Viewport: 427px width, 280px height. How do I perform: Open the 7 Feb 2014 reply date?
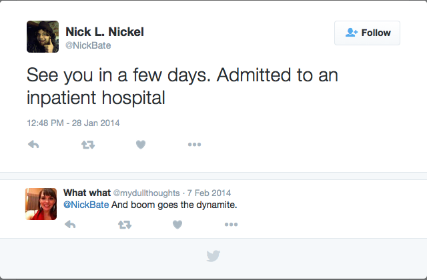point(209,193)
